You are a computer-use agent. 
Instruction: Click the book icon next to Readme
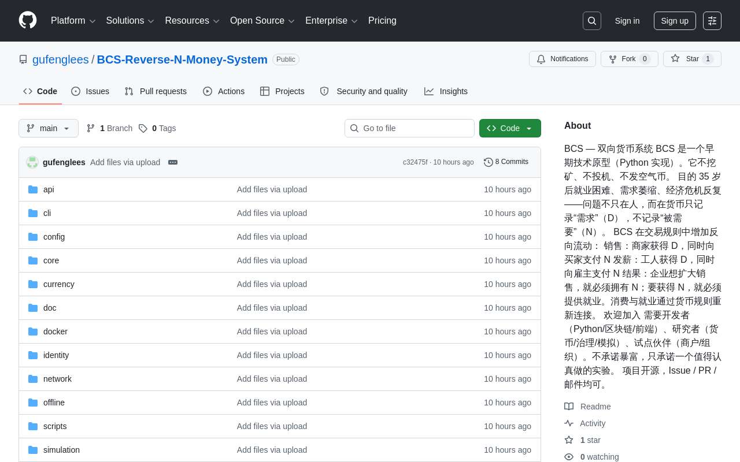point(569,407)
